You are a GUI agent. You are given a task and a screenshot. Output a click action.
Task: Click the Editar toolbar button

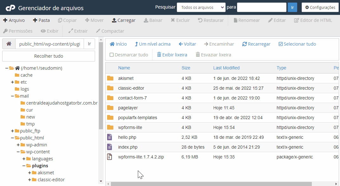point(277,20)
